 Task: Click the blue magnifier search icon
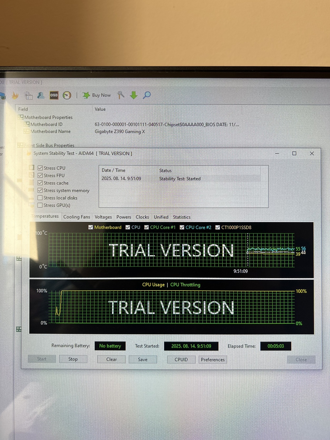point(147,95)
